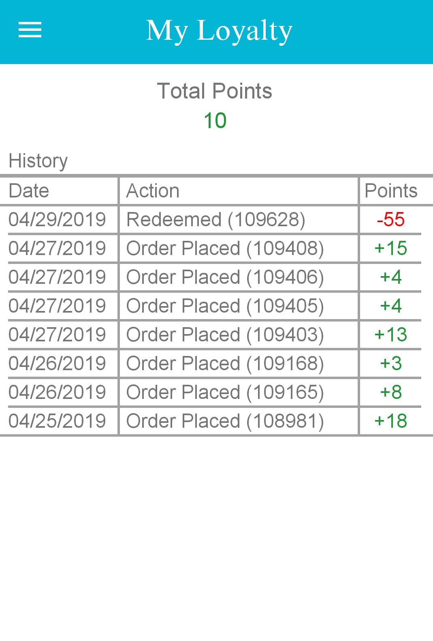Tap the Total Points value 10
The image size is (433, 641).
click(x=215, y=121)
